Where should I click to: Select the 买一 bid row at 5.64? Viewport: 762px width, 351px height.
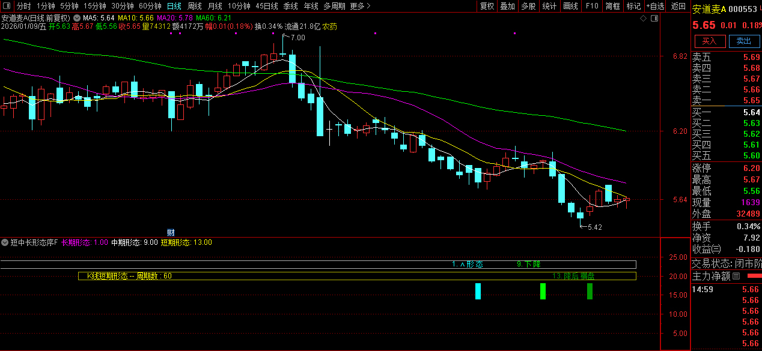[x=727, y=112]
